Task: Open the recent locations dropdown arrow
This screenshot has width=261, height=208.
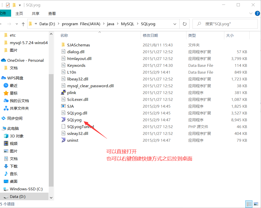Action: (x=17, y=24)
